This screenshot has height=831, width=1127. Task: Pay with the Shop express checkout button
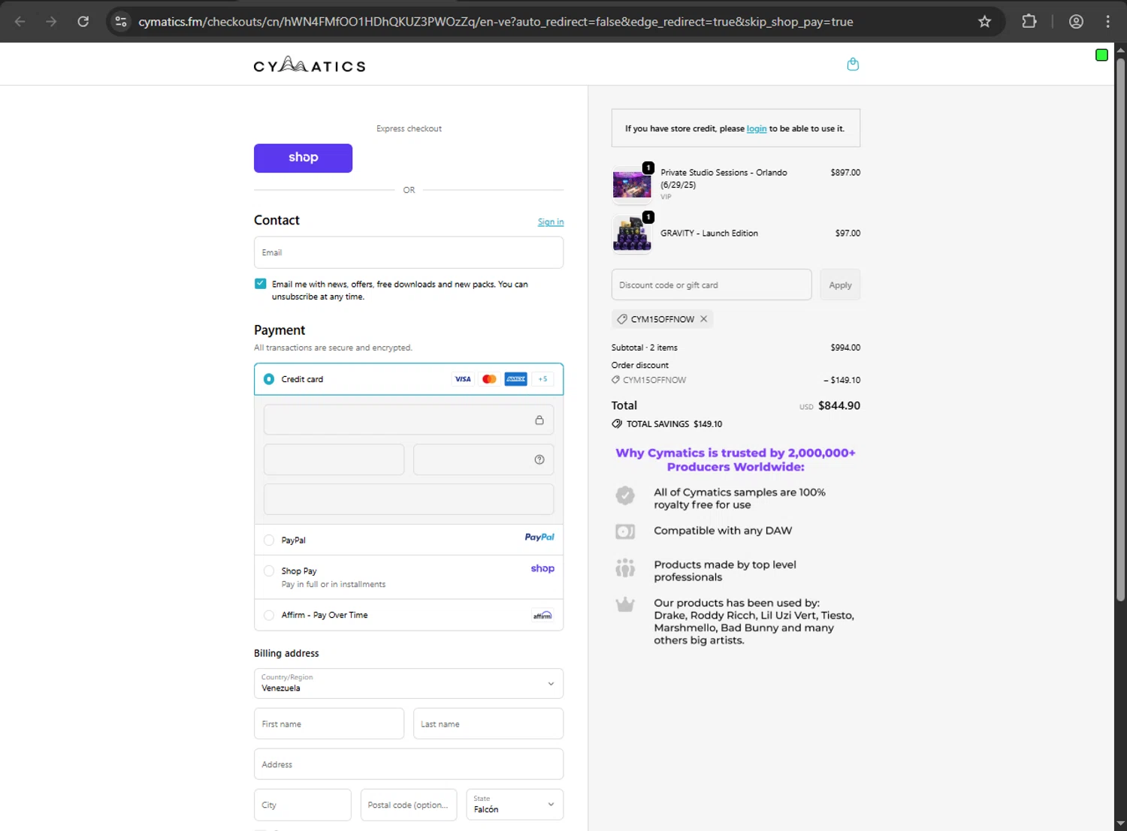303,158
